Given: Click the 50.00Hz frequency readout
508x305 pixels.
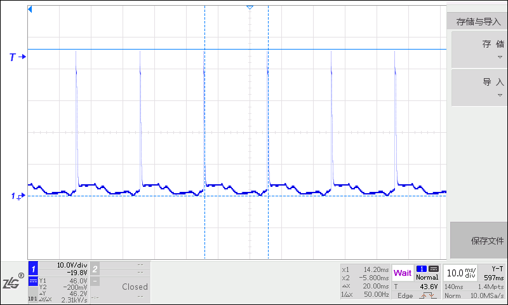Looking at the screenshot, I should (376, 294).
